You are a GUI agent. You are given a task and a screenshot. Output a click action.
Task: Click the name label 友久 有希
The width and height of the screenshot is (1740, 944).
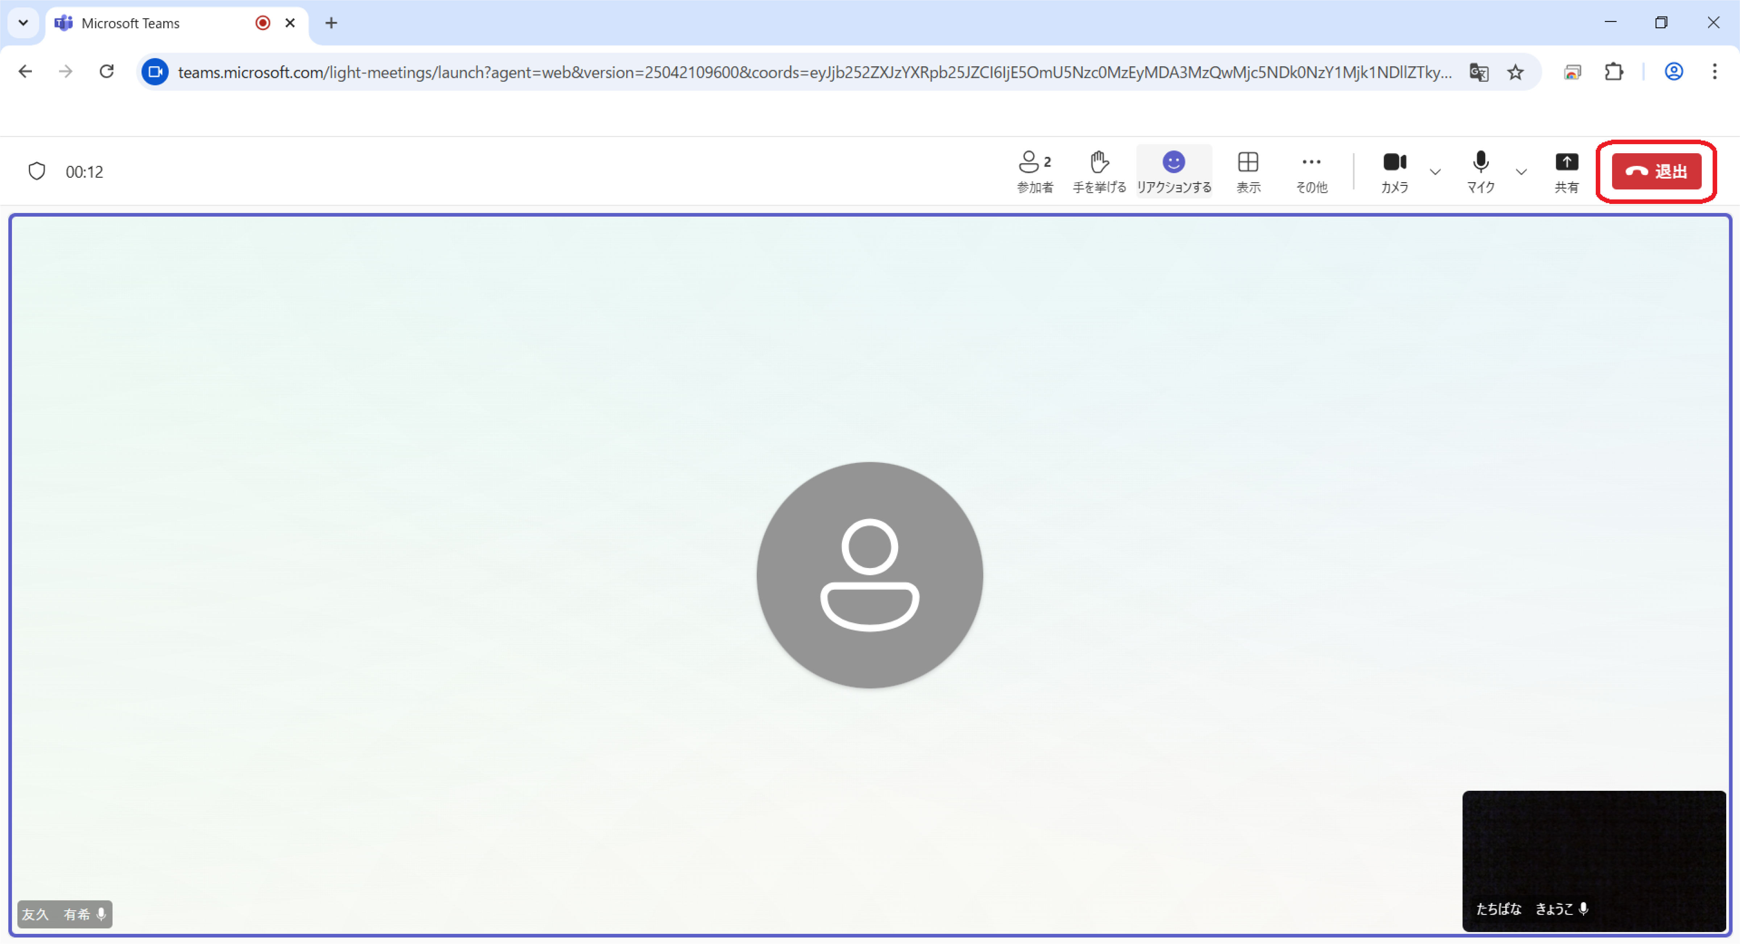click(x=65, y=914)
